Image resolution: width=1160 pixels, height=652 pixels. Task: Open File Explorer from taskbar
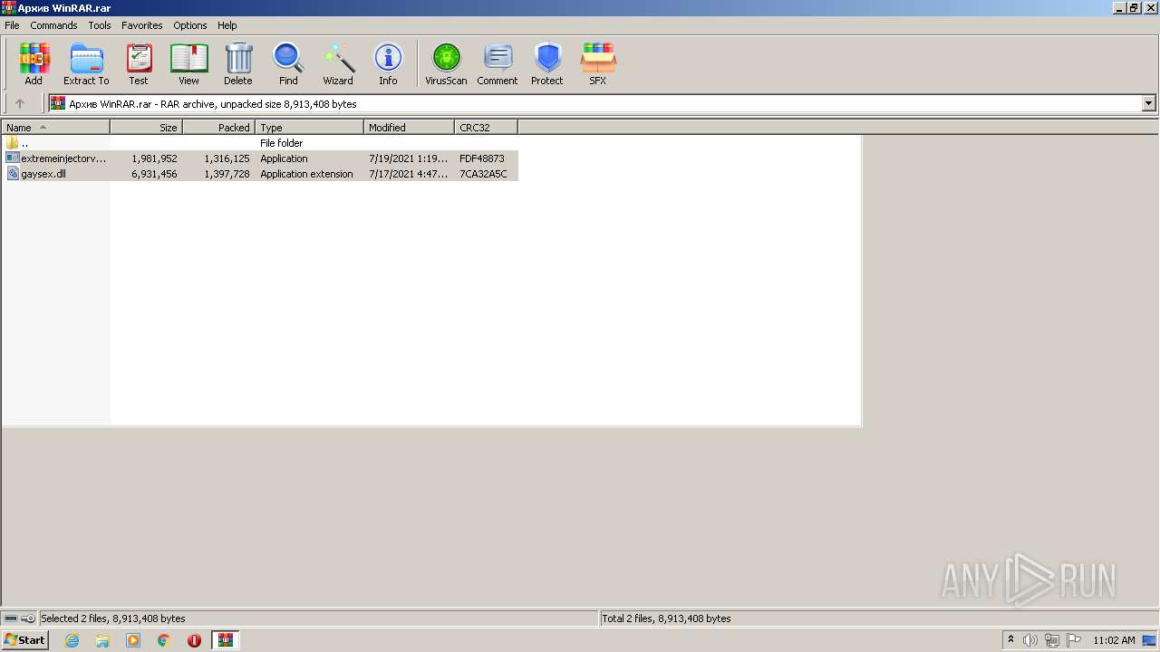coord(102,640)
